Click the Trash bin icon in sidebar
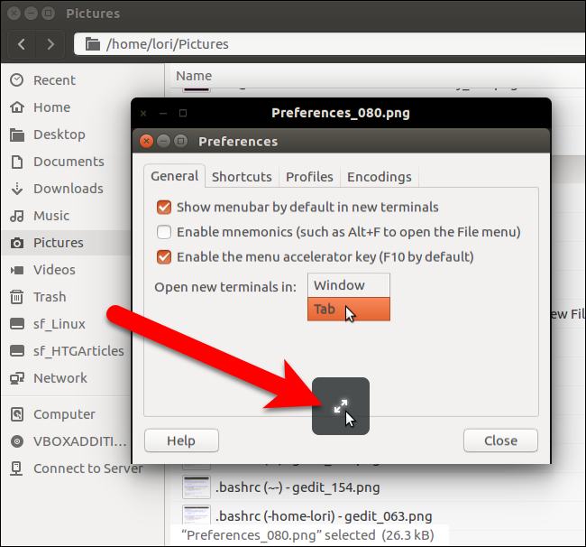The image size is (586, 547). [x=17, y=297]
